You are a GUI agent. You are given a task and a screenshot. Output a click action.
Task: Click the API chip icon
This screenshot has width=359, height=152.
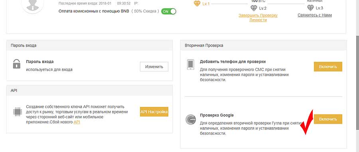tap(18, 112)
